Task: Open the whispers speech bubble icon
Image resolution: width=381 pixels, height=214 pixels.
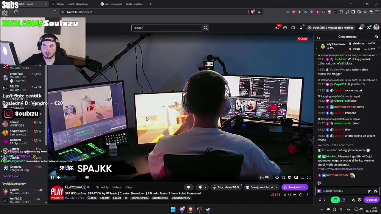Action: 293,28
